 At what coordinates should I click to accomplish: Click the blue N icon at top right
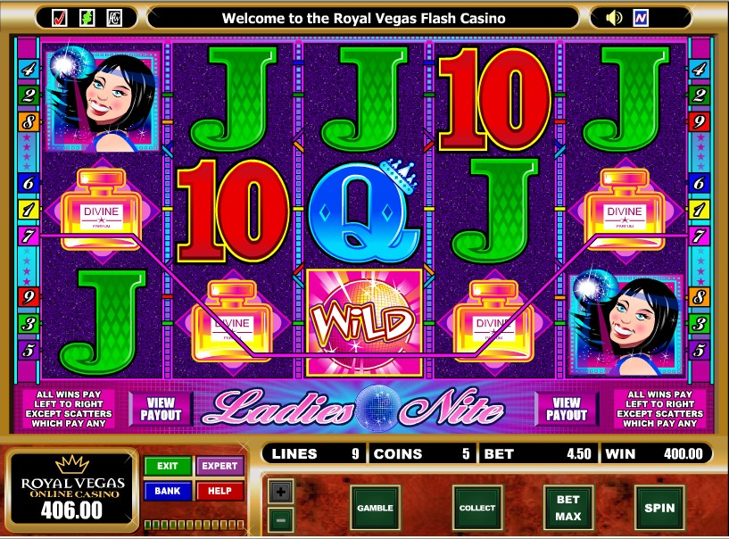point(640,18)
